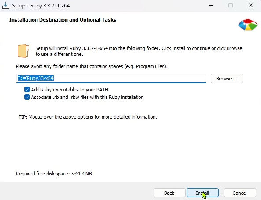The width and height of the screenshot is (261, 200).
Task: Cancel the Ruby setup
Action: click(240, 193)
